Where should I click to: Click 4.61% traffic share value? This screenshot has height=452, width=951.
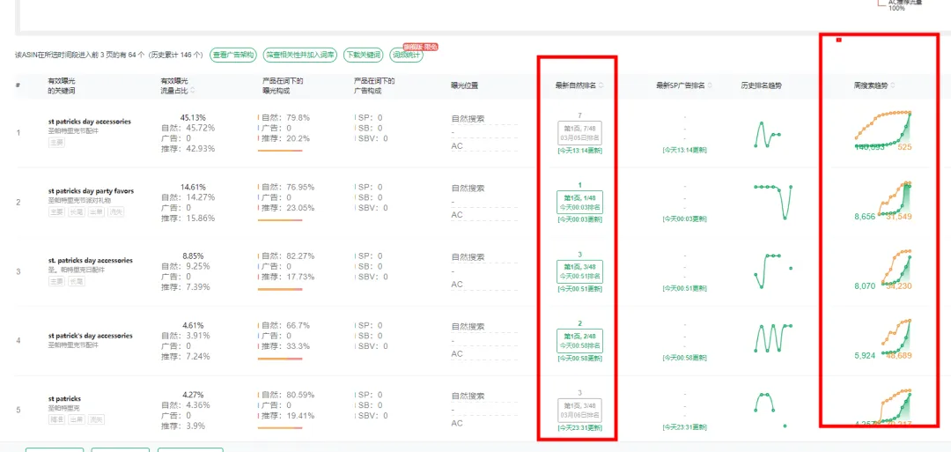coord(194,325)
